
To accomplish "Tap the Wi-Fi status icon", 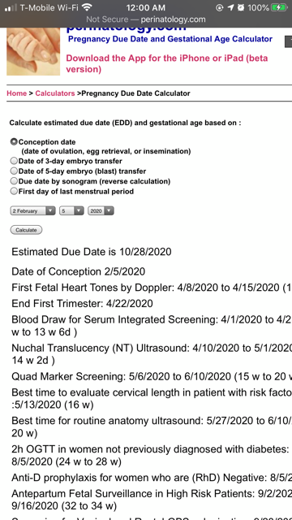I will point(87,7).
